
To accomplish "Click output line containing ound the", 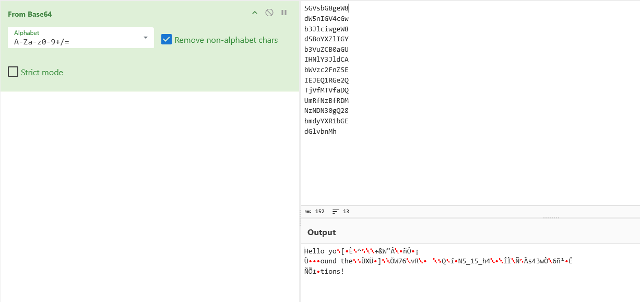I will point(438,261).
